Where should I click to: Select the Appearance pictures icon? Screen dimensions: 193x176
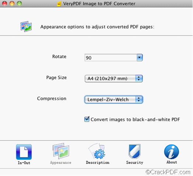[61, 151]
